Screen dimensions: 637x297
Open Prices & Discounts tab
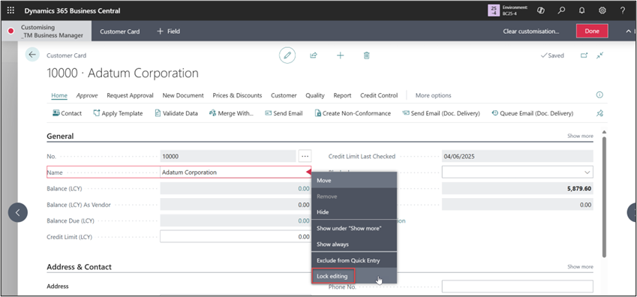[x=237, y=95]
